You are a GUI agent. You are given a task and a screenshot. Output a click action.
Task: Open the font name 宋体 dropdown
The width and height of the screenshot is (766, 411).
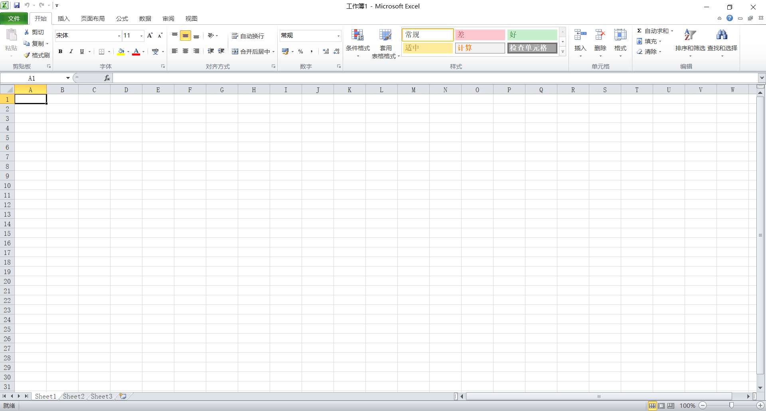point(119,36)
